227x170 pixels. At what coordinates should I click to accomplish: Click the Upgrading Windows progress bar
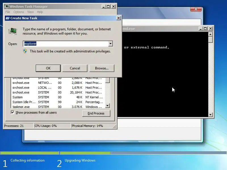(143, 153)
